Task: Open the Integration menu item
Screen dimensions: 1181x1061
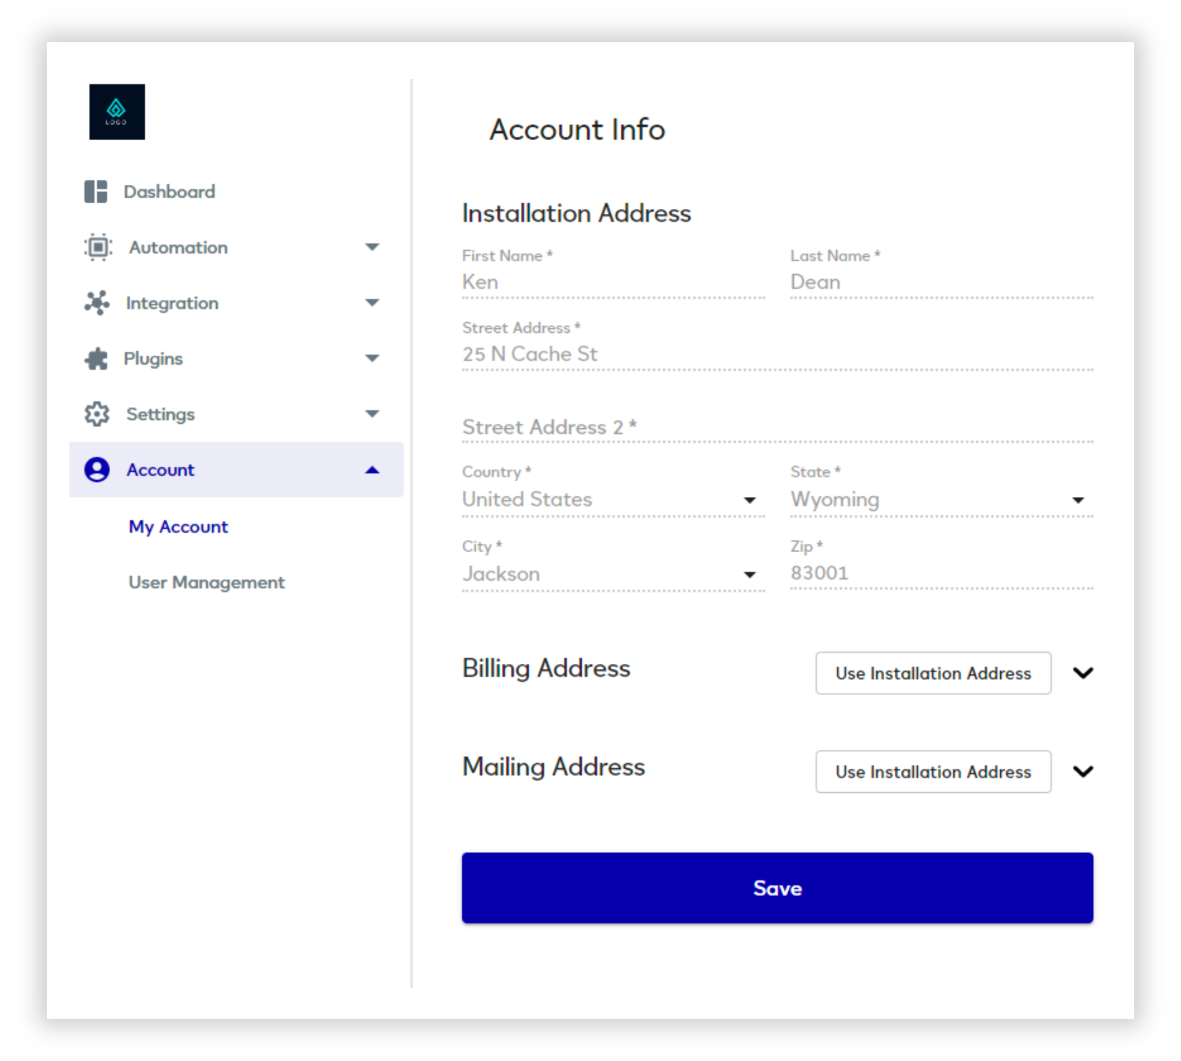Action: pyautogui.click(x=236, y=302)
